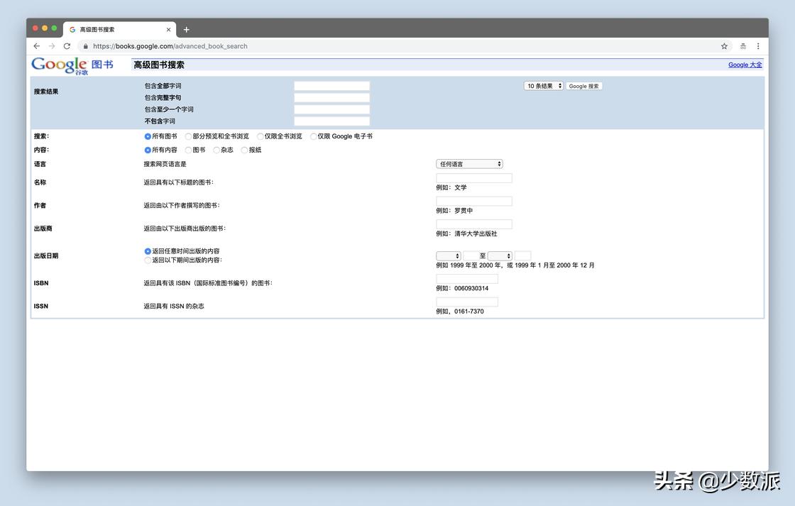Click the Google 图书 logo
The height and width of the screenshot is (506, 795).
click(72, 65)
